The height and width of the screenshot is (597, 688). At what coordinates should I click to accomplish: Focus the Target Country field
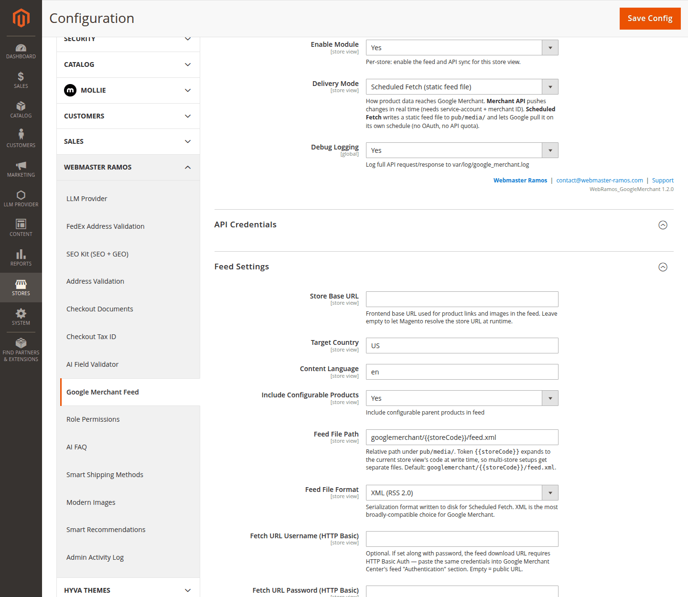(462, 346)
